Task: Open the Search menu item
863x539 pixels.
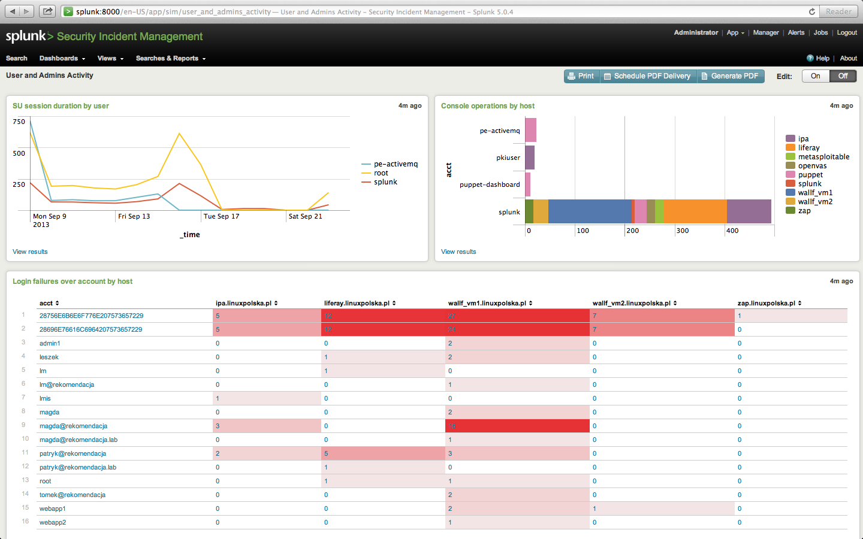Action: (x=17, y=58)
